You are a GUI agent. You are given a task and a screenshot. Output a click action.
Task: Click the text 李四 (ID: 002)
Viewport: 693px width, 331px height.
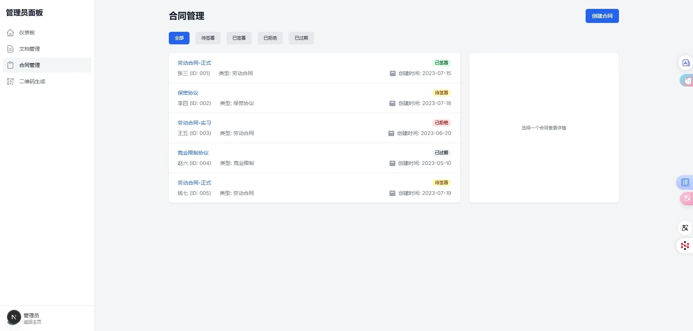pos(194,103)
